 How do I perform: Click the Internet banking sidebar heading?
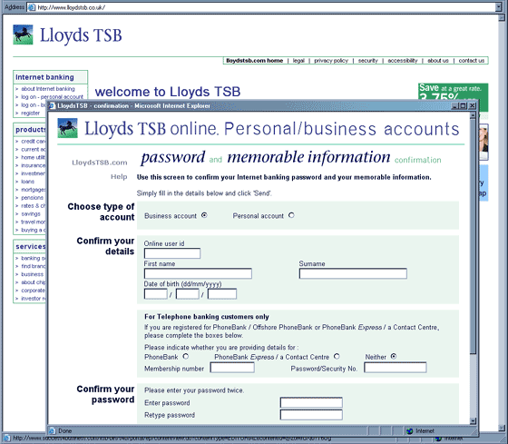[44, 77]
